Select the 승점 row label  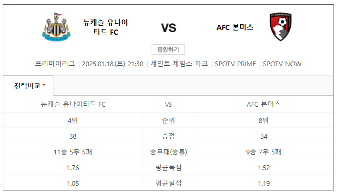pos(168,136)
